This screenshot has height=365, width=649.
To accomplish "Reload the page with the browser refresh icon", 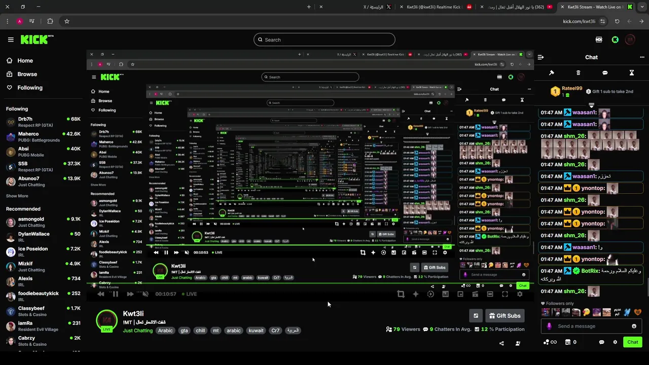I will pyautogui.click(x=617, y=21).
